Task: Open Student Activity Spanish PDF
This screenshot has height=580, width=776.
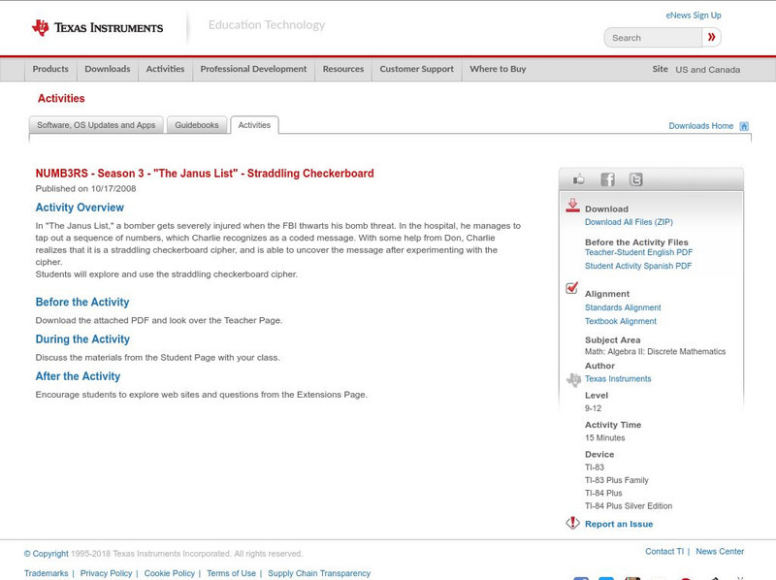Action: 638,267
